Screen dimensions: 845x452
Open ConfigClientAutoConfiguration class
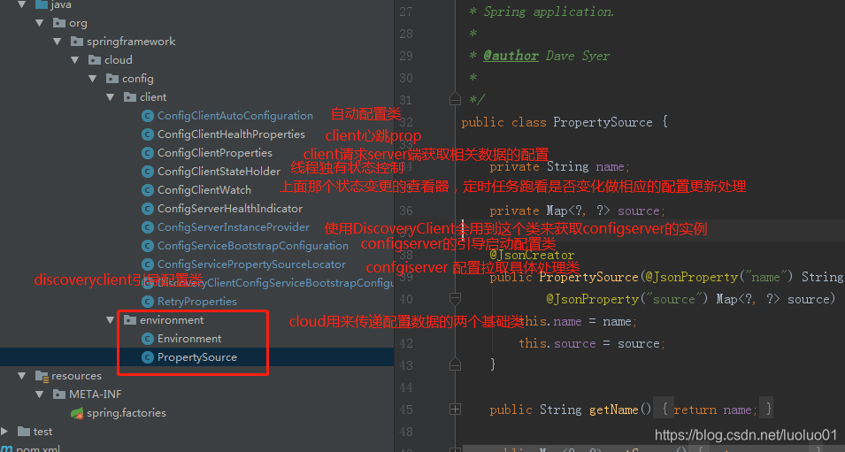coord(235,116)
